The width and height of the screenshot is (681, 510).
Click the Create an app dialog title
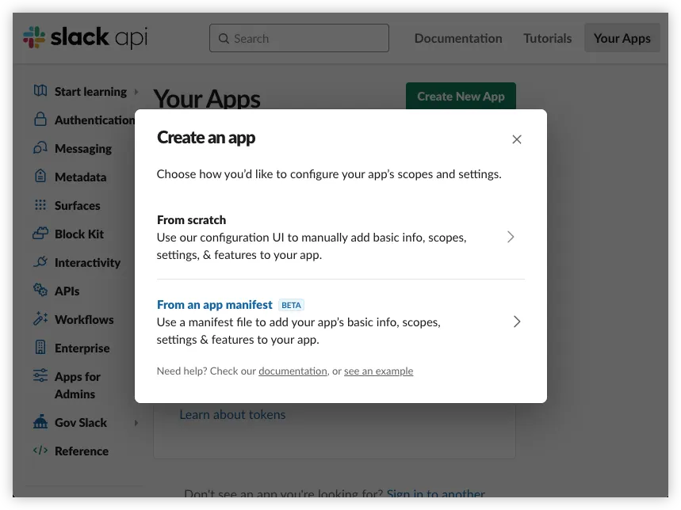(206, 138)
